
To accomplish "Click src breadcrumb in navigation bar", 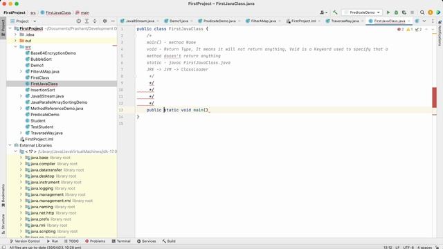I will tap(33, 12).
